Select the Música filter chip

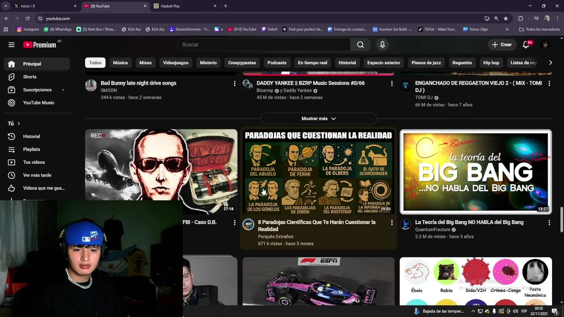click(120, 63)
